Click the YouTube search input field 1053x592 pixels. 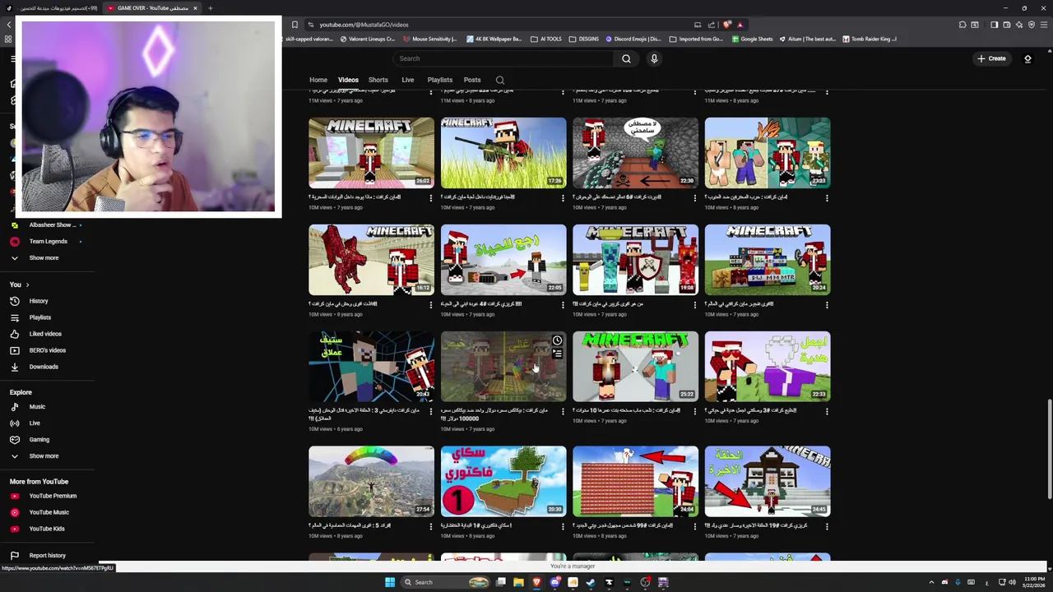click(503, 58)
